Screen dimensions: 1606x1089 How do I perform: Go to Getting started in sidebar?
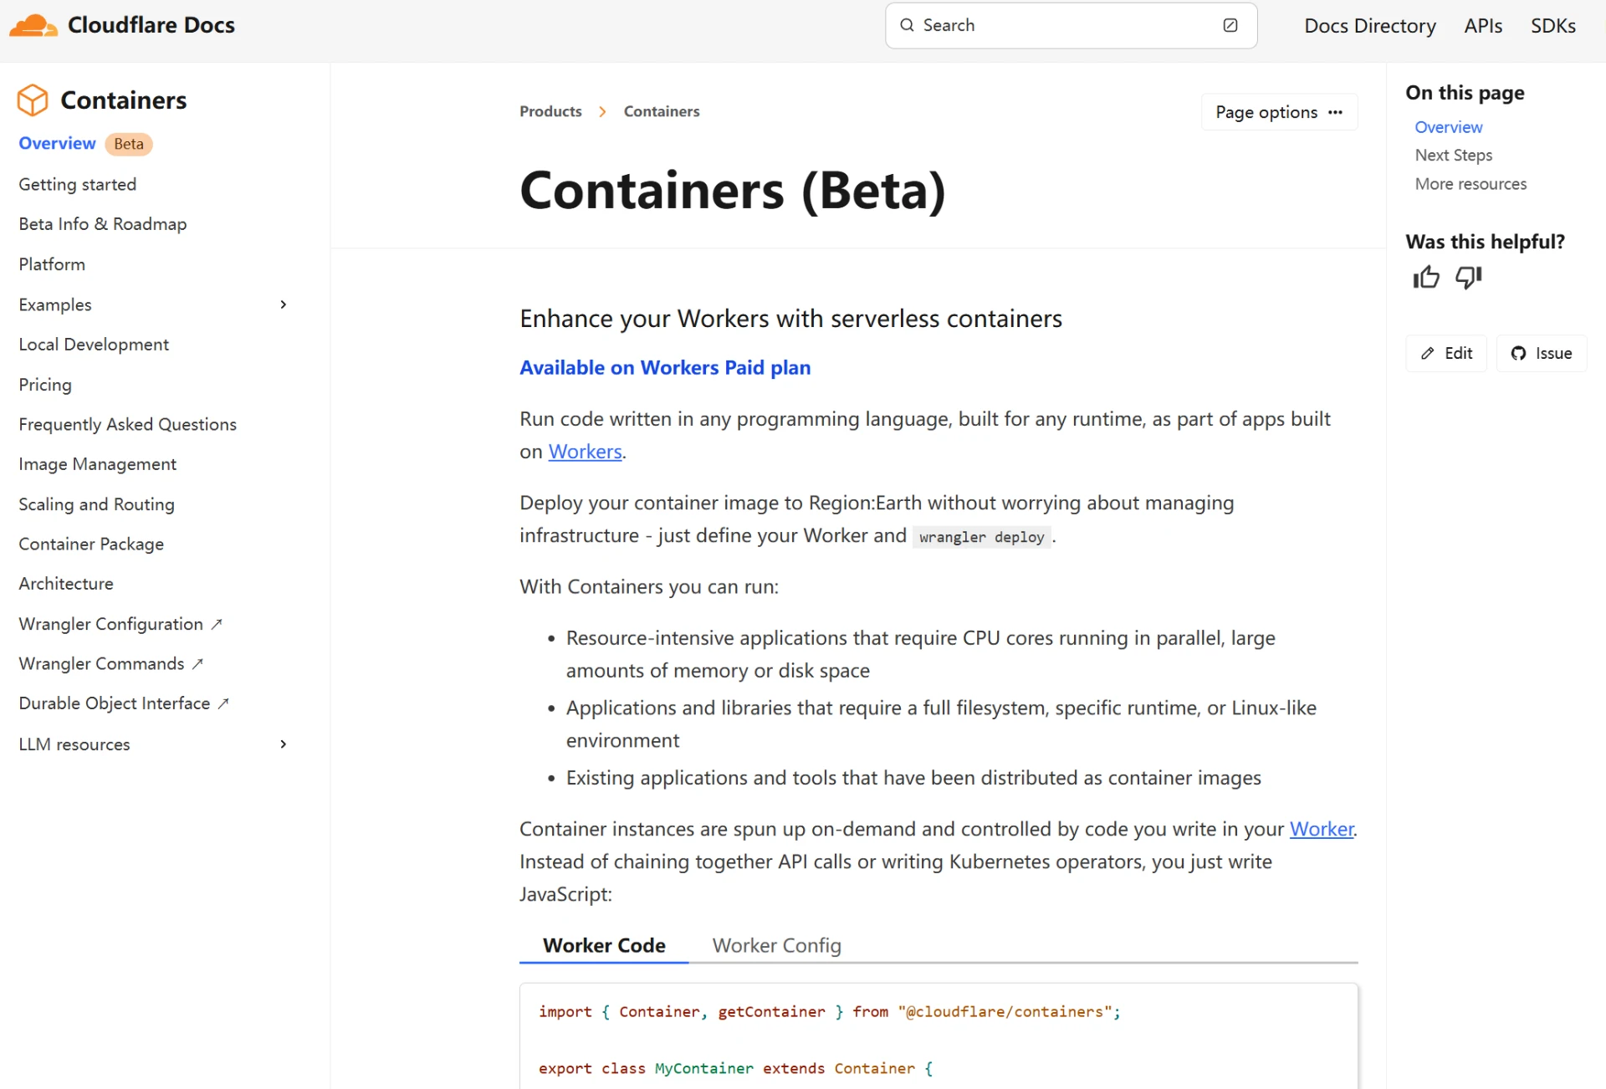click(77, 184)
